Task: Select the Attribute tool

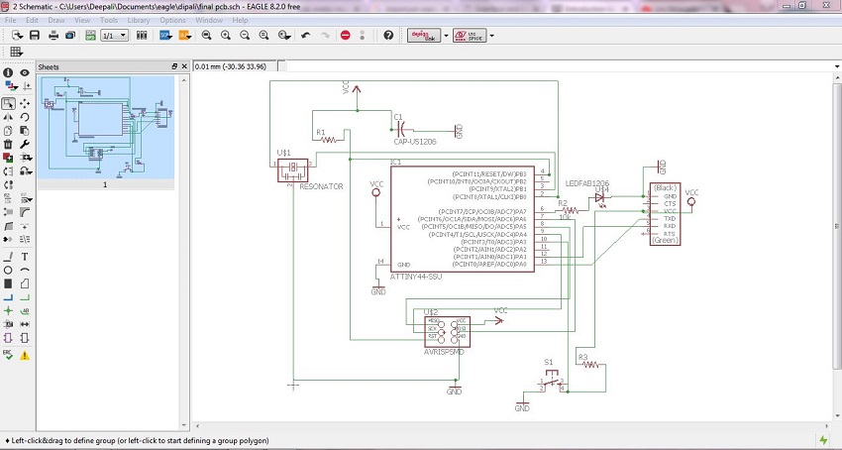Action: (x=8, y=324)
